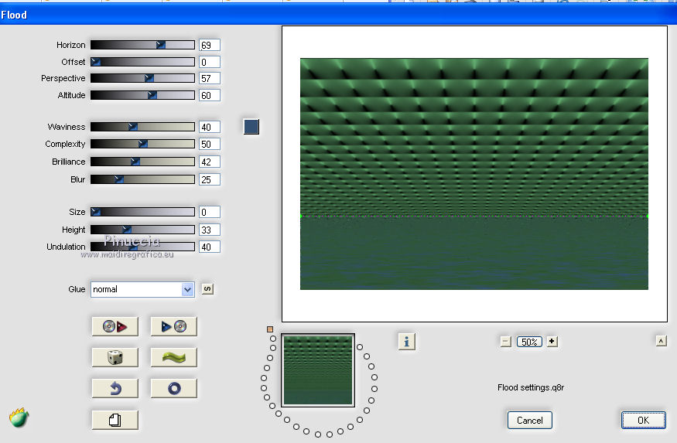677x443 pixels.
Task: Click the minus zoom-out button
Action: coord(505,342)
